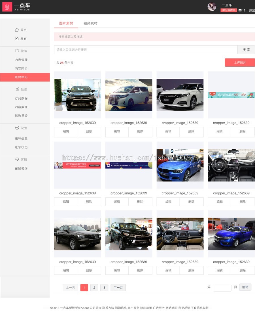Select the 首页 home icon in sidebar
The image size is (255, 314).
click(x=17, y=30)
